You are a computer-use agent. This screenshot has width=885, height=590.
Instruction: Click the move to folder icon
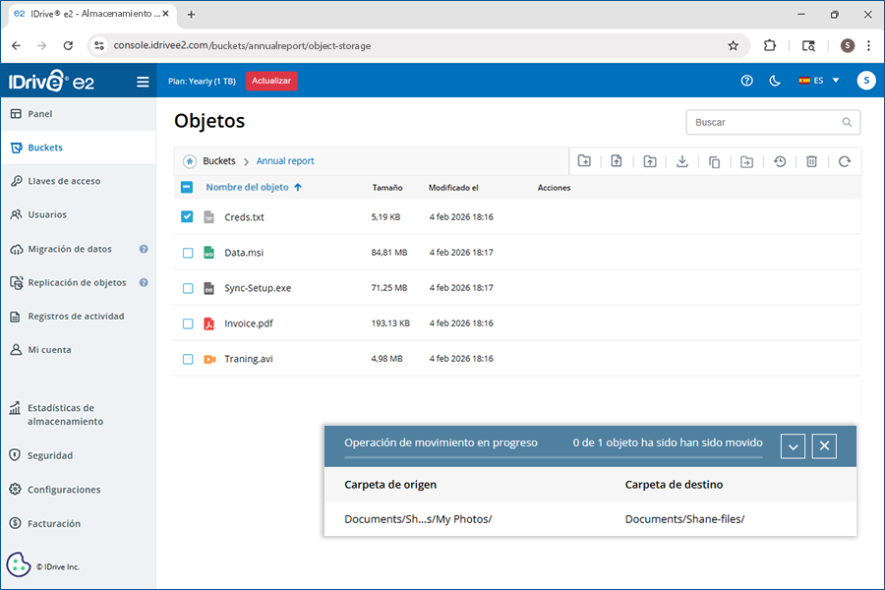pyautogui.click(x=746, y=161)
